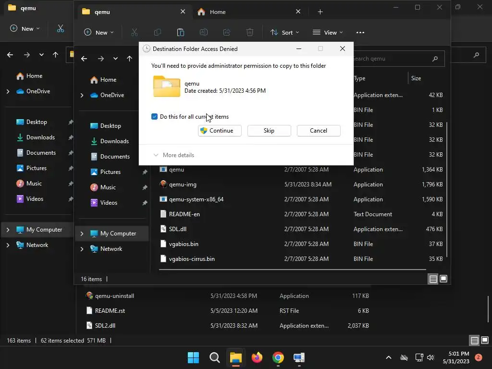Image resolution: width=492 pixels, height=369 pixels.
Task: Click the qemu folder icon in dialog
Action: 167,86
